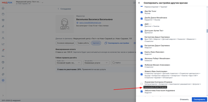This screenshot has width=208, height=102.
Task: Click the name Журавлева Екатерина Игоревна
Action: (x=158, y=82)
